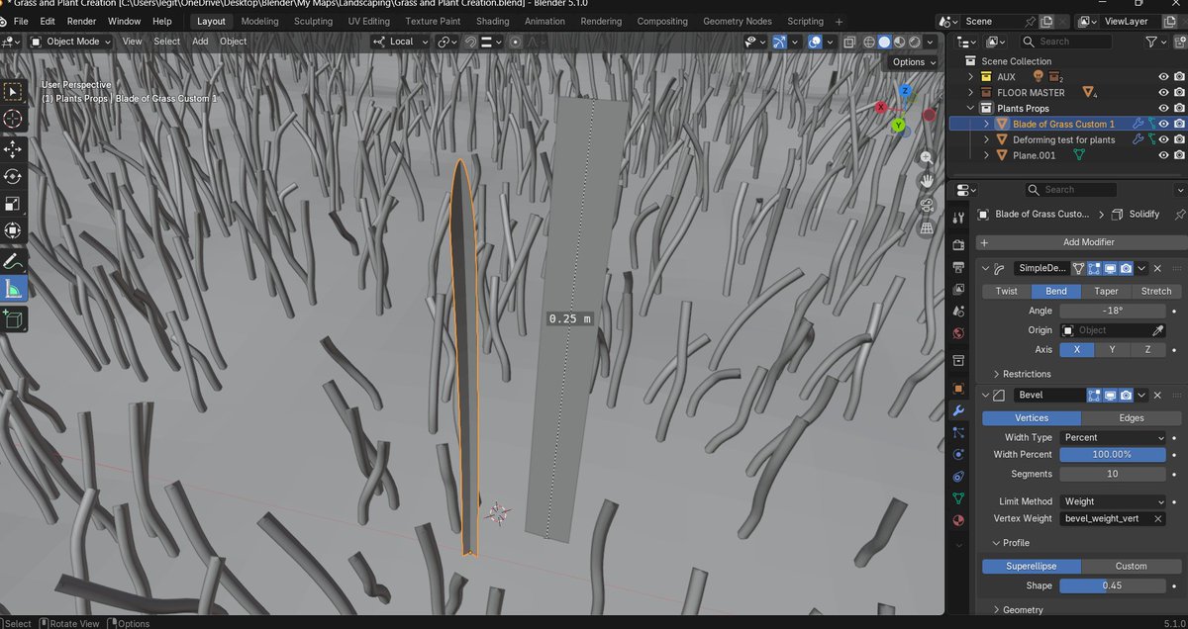Open the Width Type dropdown
1188x629 pixels.
(1114, 437)
